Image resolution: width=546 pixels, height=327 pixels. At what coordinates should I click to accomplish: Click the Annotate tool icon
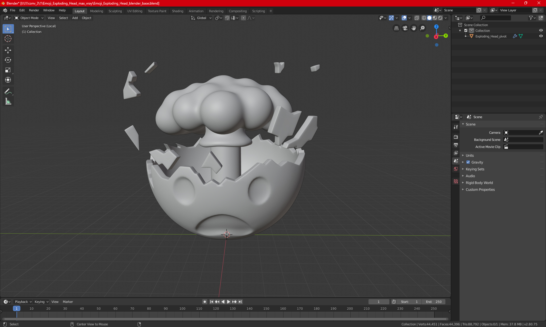(8, 91)
